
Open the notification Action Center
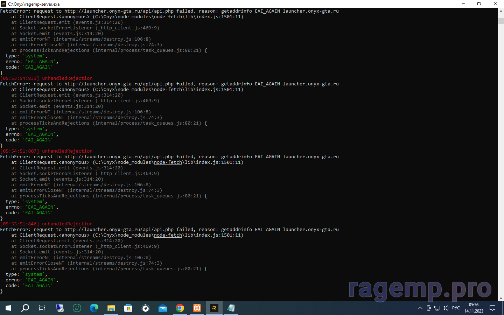pos(492,308)
